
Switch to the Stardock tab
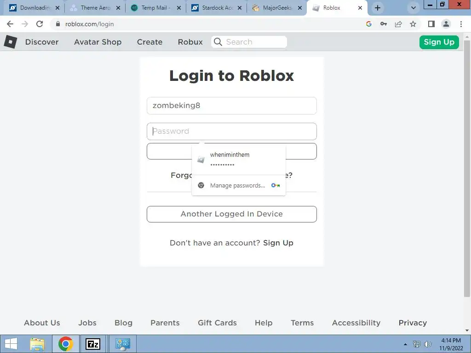tap(216, 8)
